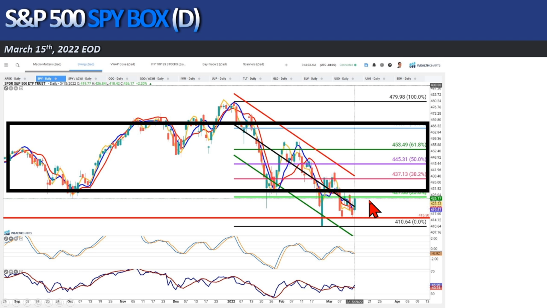Switch to the Day-Trade 2 (Ziad) workspace
Image resolution: width=547 pixels, height=308 pixels.
[215, 64]
